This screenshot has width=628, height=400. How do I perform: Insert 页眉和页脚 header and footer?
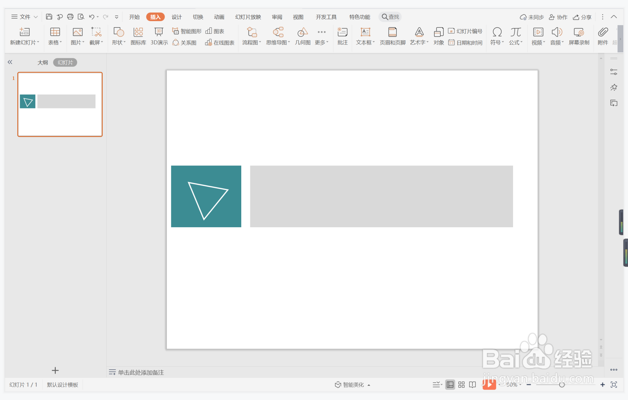[392, 36]
